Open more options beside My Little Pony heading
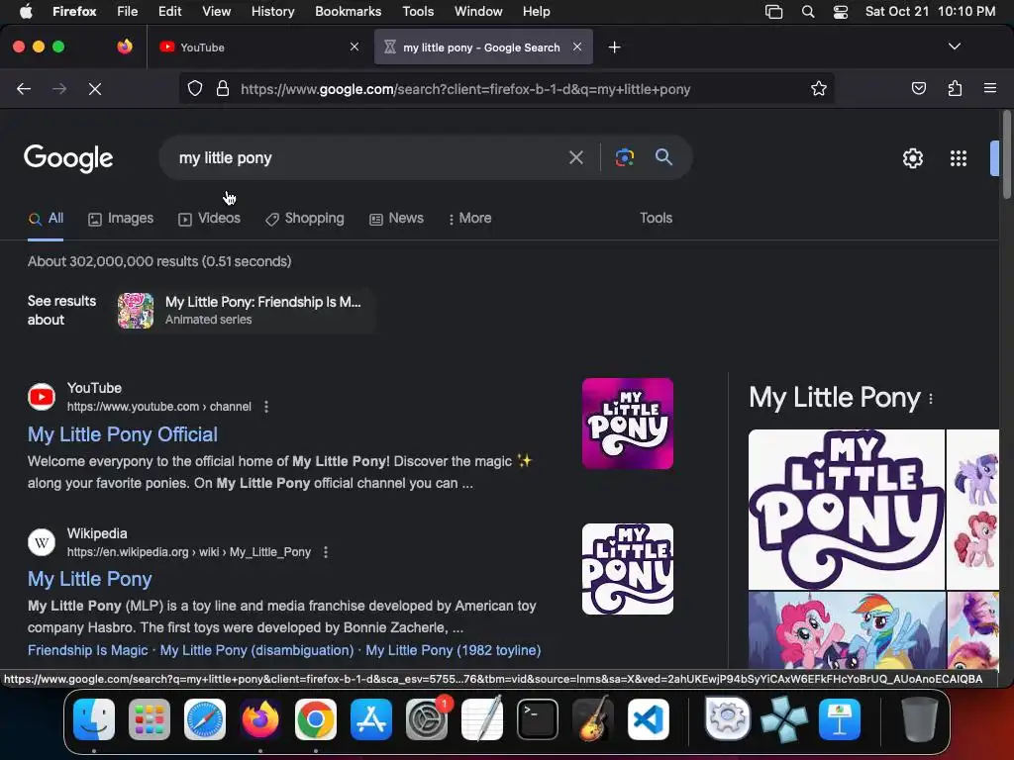The height and width of the screenshot is (760, 1014). [x=931, y=399]
